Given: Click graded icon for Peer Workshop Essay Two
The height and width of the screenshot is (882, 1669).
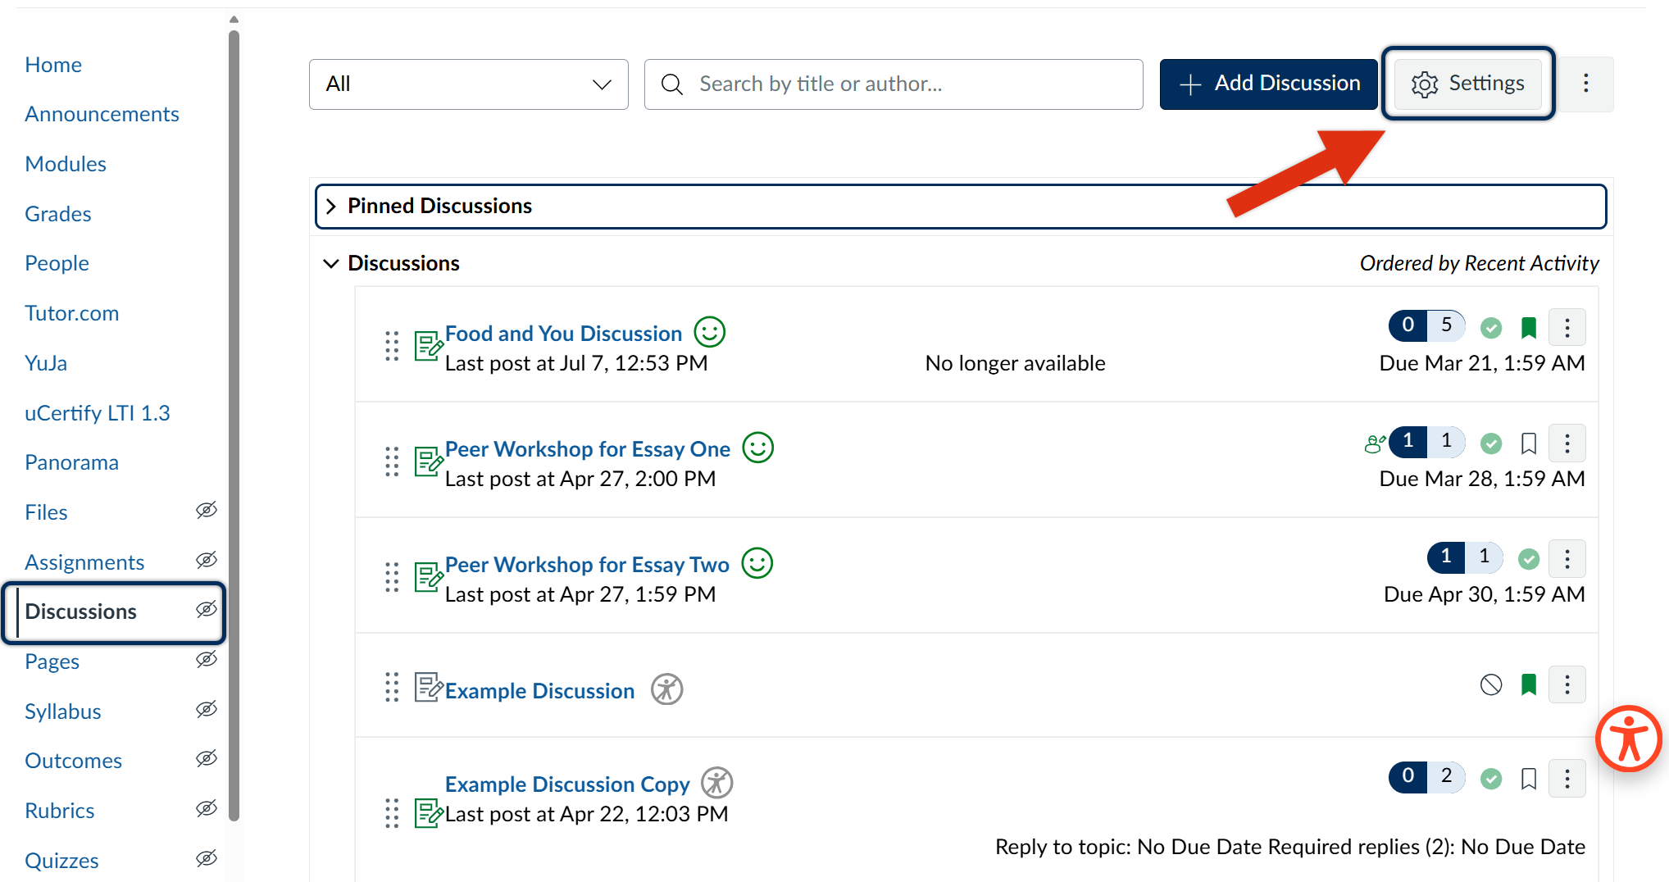Looking at the screenshot, I should (428, 577).
